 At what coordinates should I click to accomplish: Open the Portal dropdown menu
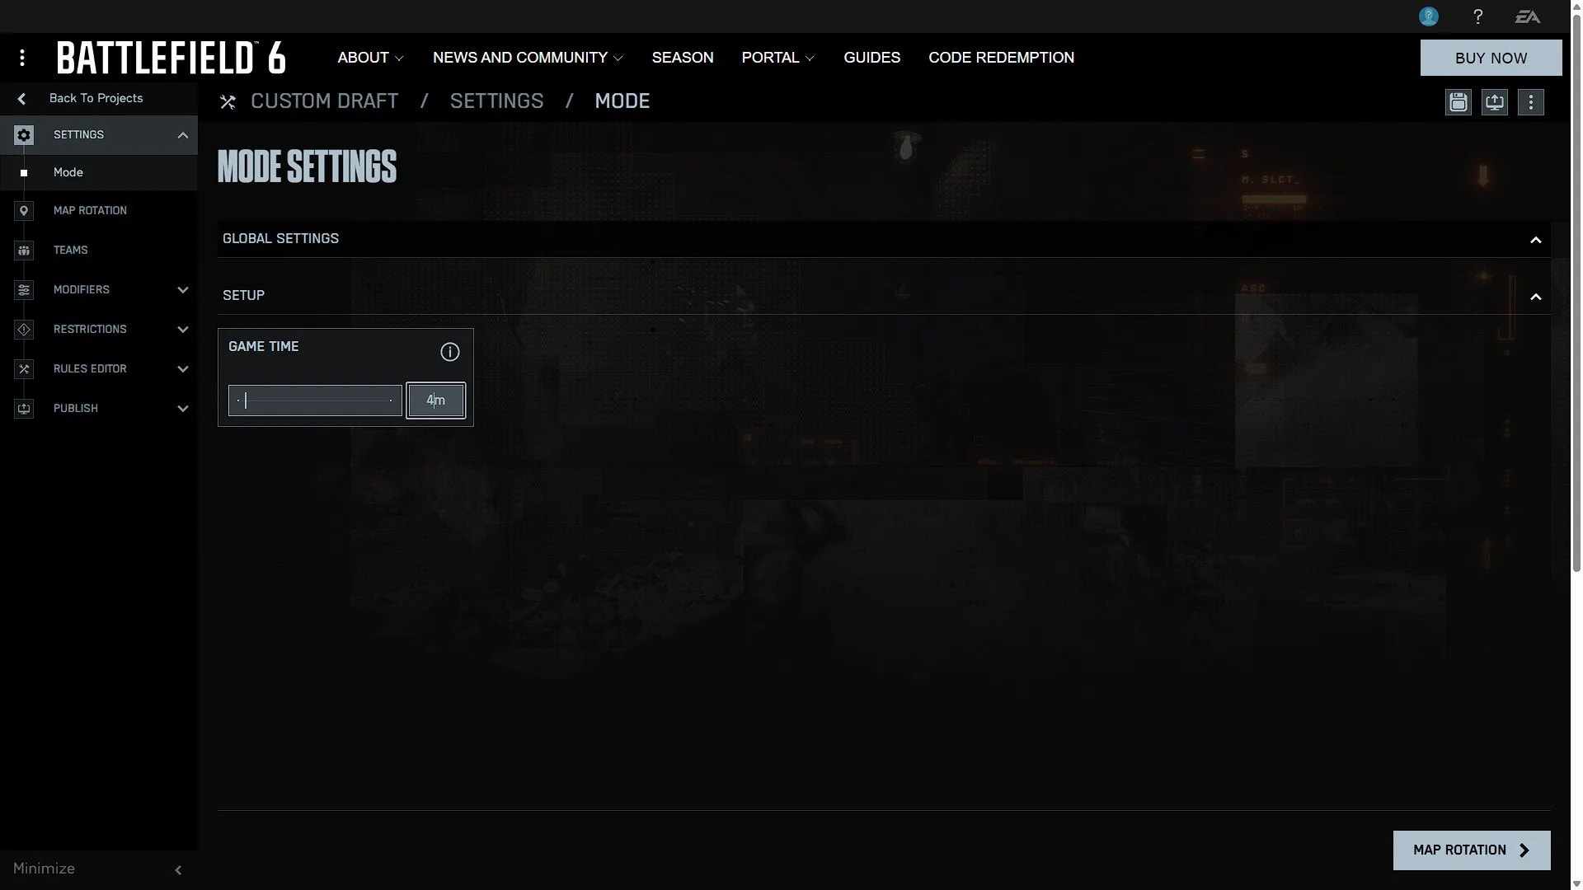[777, 58]
